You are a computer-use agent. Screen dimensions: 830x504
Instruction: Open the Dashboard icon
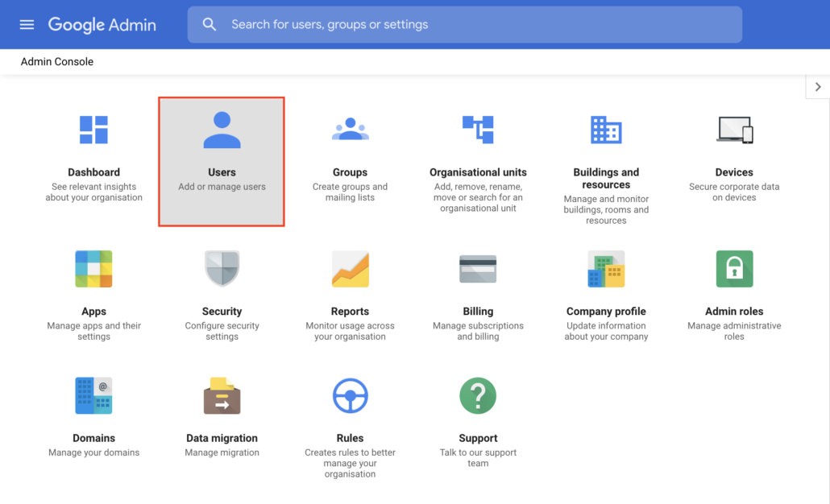pyautogui.click(x=93, y=130)
